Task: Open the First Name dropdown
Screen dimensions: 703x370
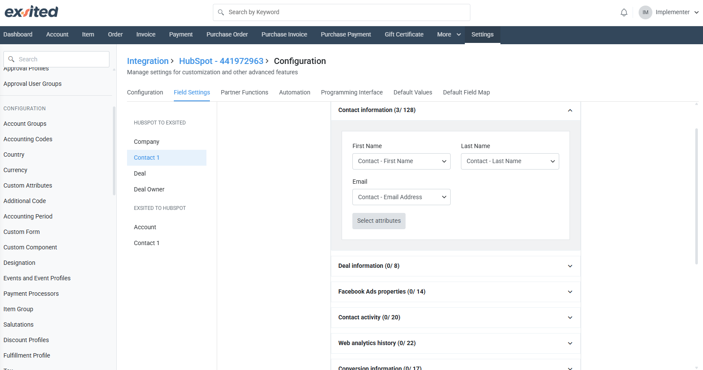Action: click(x=401, y=161)
